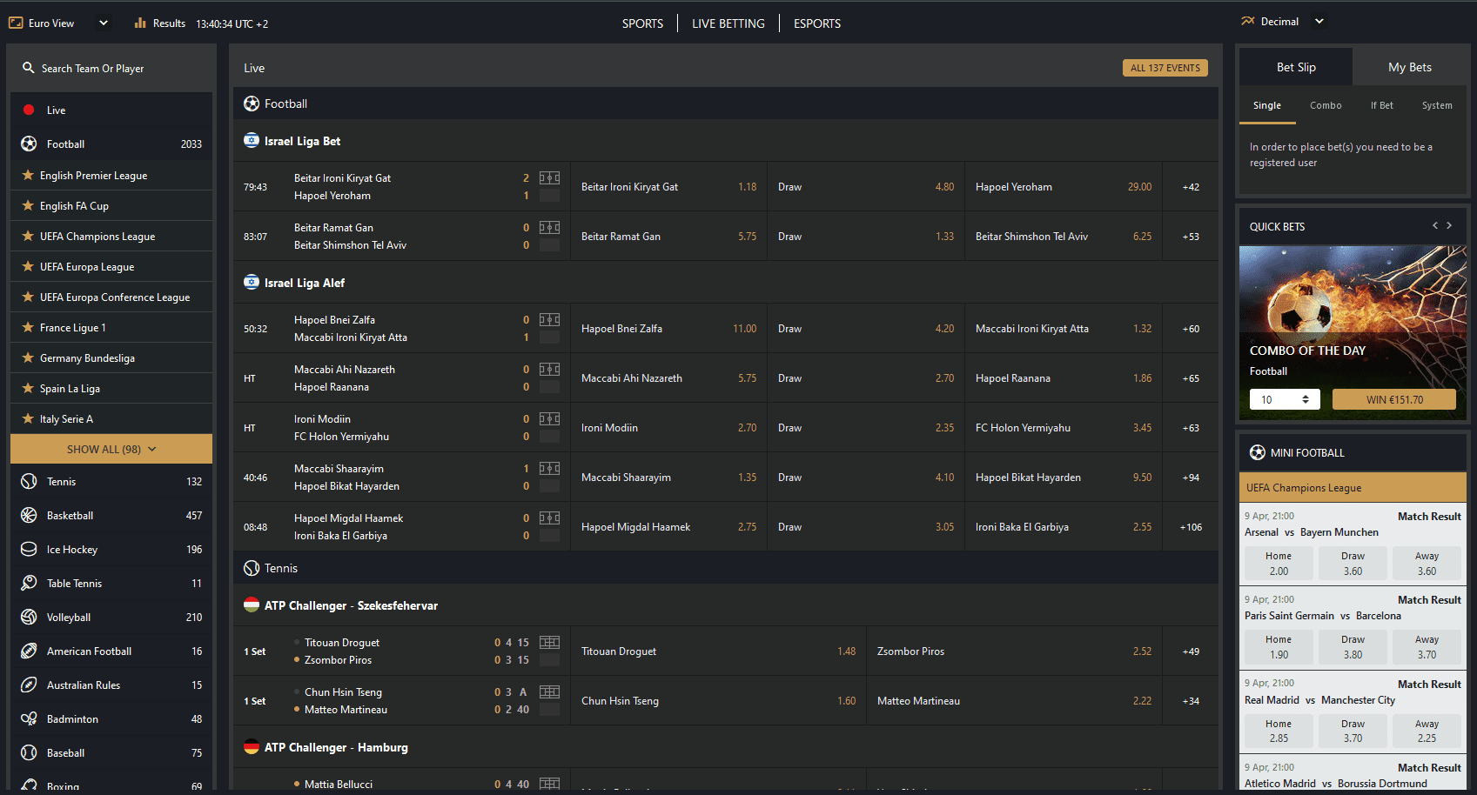Open the Results bar chart icon
The image size is (1477, 795).
pyautogui.click(x=140, y=23)
